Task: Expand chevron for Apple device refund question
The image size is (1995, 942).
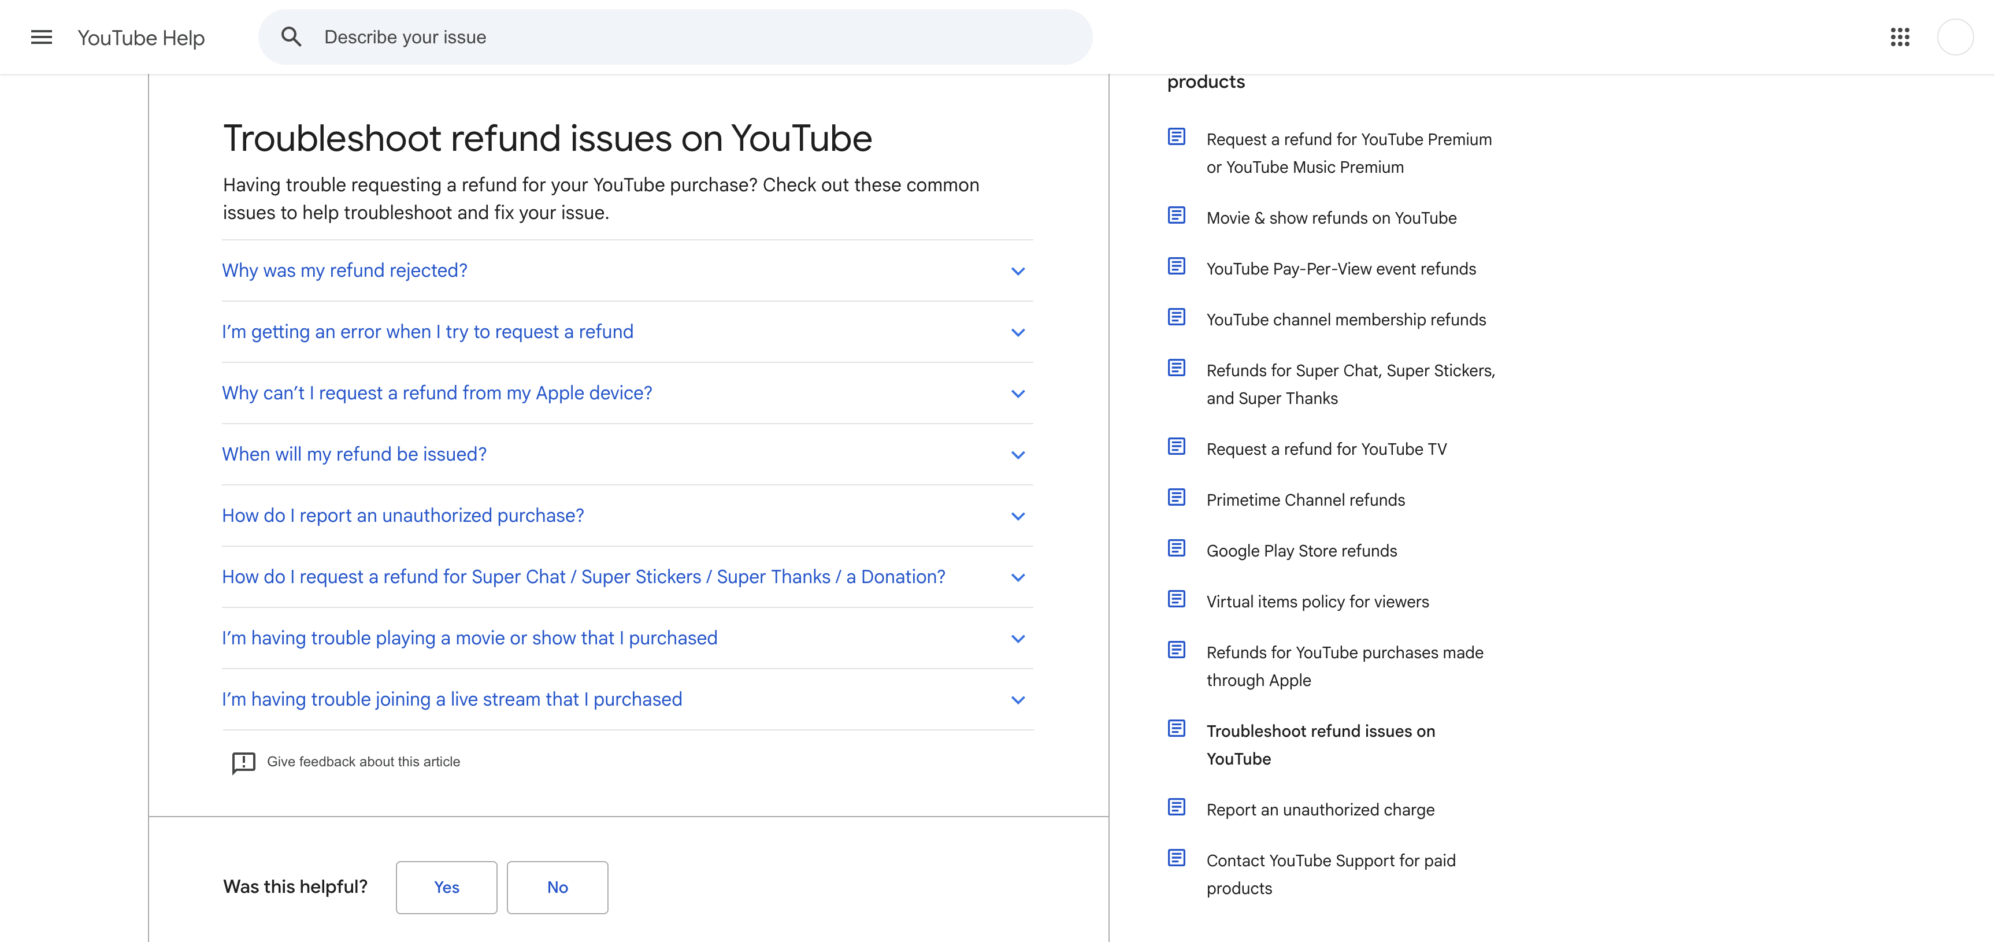Action: (1018, 394)
